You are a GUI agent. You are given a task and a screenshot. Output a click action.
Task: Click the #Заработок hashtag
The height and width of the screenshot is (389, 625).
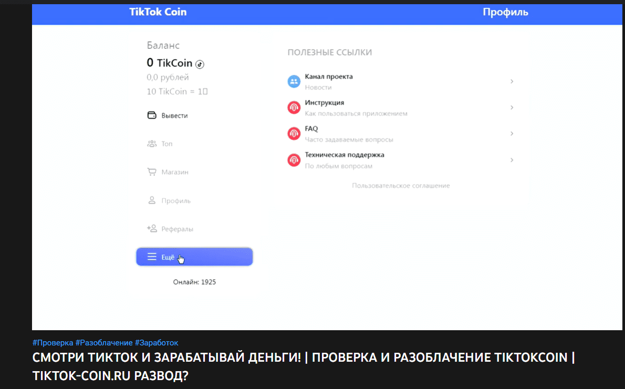coord(157,343)
